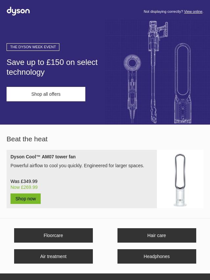Click the AM07 tower fan product photo
Image resolution: width=210 pixels, height=280 pixels.
coord(180,180)
